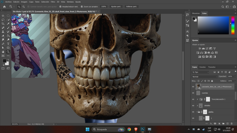
Task: Click the 'Rellenar pant.' button
Action: (131, 7)
